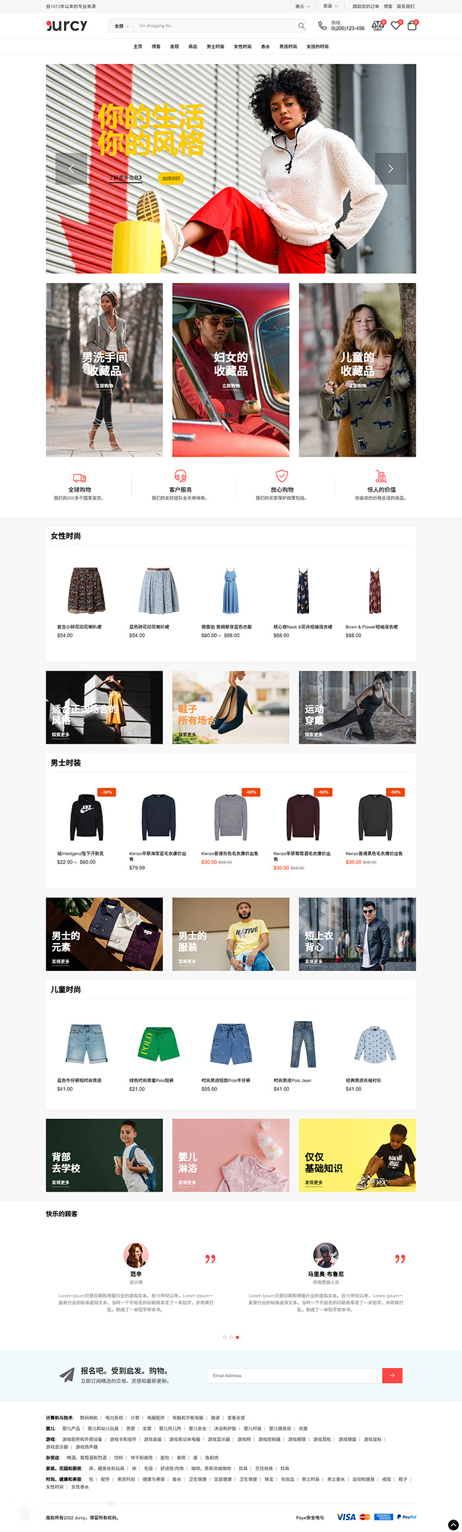Select the third testimonial carousel dot
Viewport: 462px width, 1532px height.
click(238, 1337)
